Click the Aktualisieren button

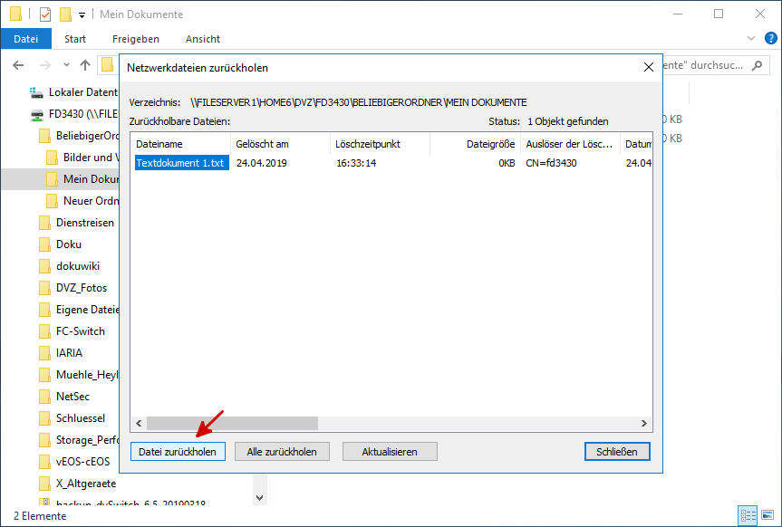[x=390, y=451]
